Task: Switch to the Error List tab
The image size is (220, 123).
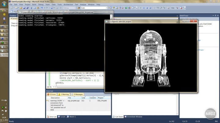Action: pyautogui.click(x=52, y=117)
